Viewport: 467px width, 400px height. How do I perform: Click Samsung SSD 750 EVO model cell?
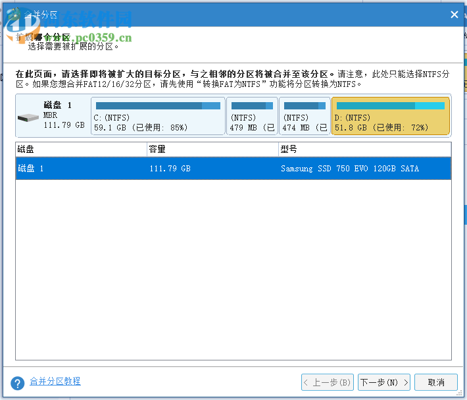350,169
